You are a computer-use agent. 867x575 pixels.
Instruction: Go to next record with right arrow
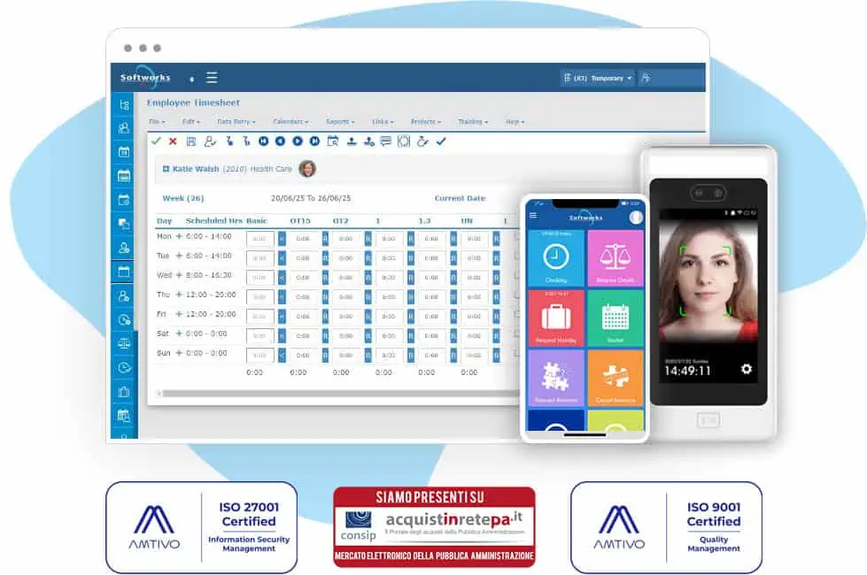[x=298, y=142]
